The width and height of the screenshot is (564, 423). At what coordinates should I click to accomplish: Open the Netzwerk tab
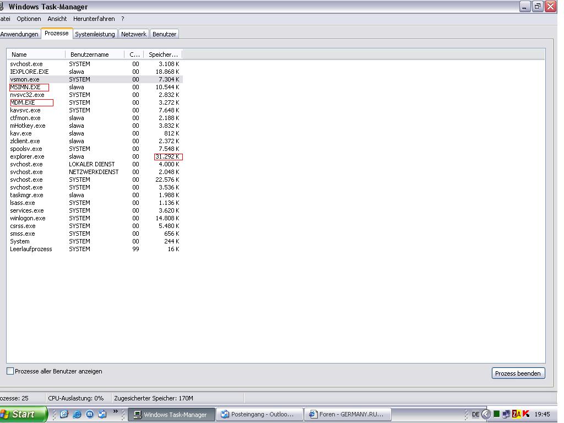pyautogui.click(x=133, y=34)
